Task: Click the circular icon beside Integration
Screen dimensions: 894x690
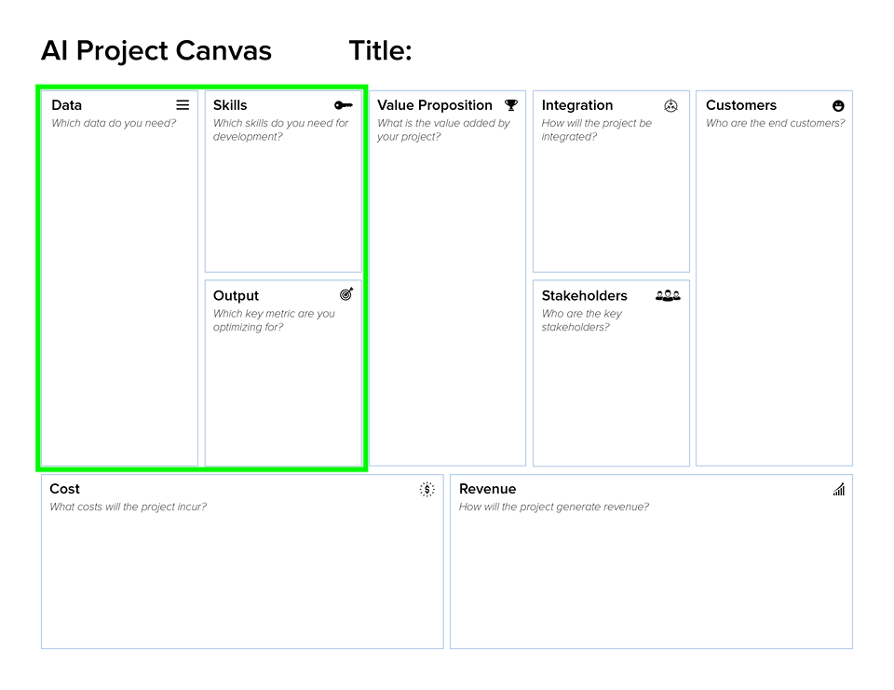Action: point(670,105)
